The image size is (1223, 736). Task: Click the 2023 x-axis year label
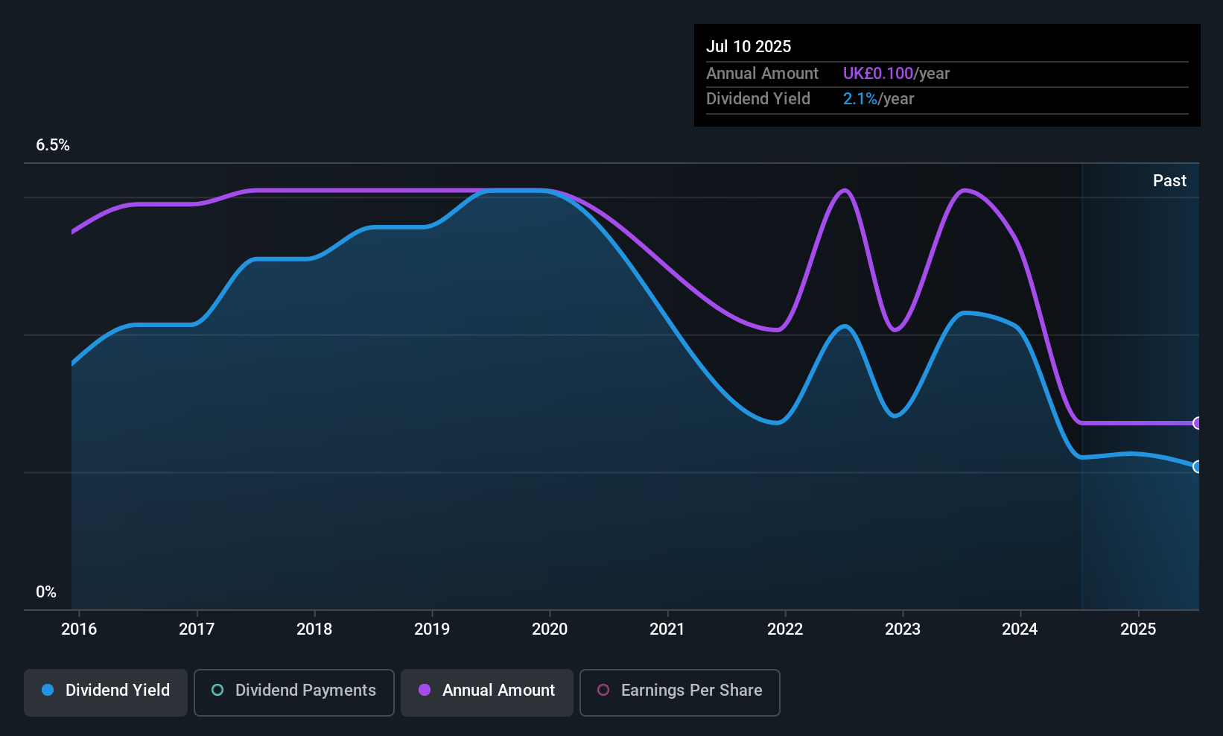click(903, 629)
